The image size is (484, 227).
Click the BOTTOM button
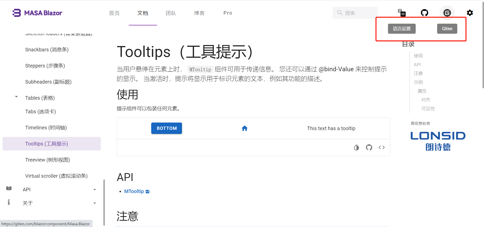point(167,128)
